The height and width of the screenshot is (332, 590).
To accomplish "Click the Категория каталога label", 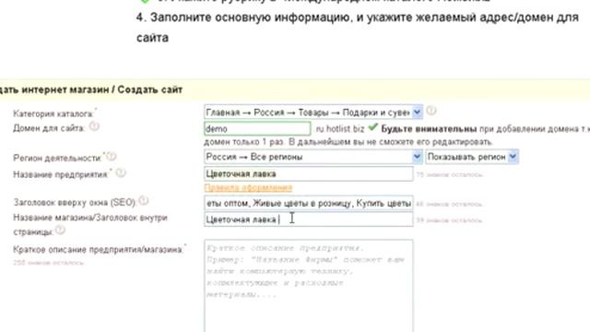I will (53, 113).
